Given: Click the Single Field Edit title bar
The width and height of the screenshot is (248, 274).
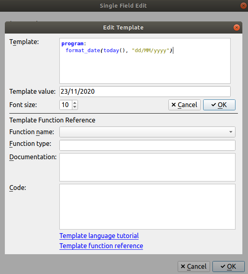Looking at the screenshot, I should (123, 6).
